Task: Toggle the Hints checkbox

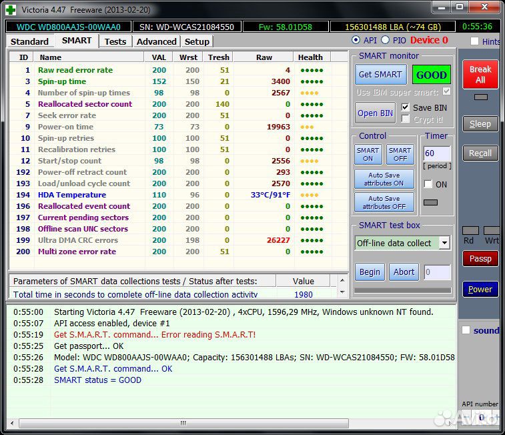Action: click(474, 41)
